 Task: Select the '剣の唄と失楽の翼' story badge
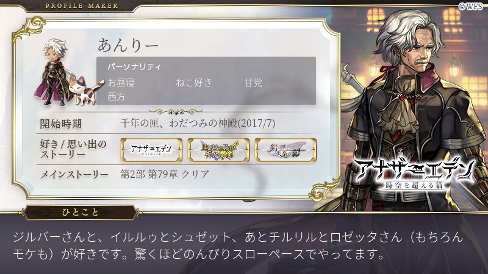coord(285,150)
